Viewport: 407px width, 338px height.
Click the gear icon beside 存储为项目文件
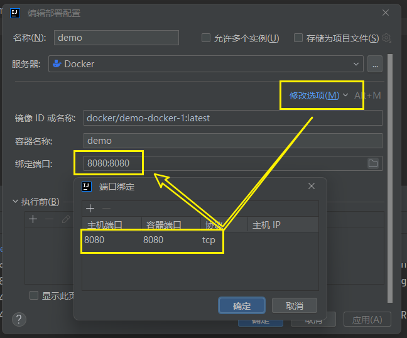click(386, 38)
